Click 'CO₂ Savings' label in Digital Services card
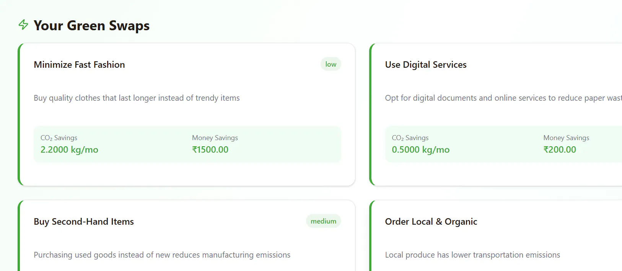Screen dimensions: 622x271 point(410,138)
